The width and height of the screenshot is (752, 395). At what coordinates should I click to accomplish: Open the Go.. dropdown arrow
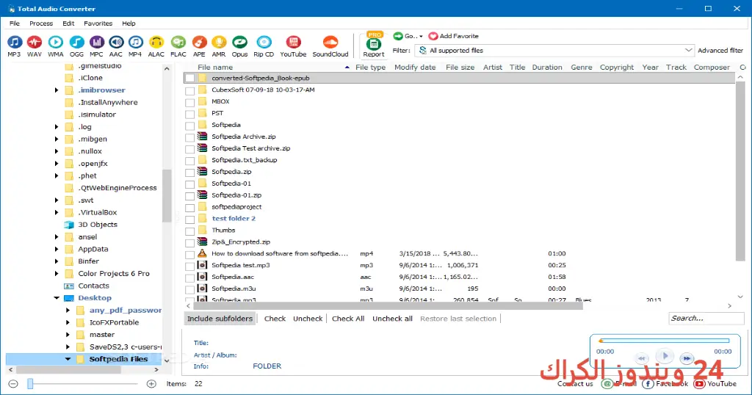coord(421,37)
